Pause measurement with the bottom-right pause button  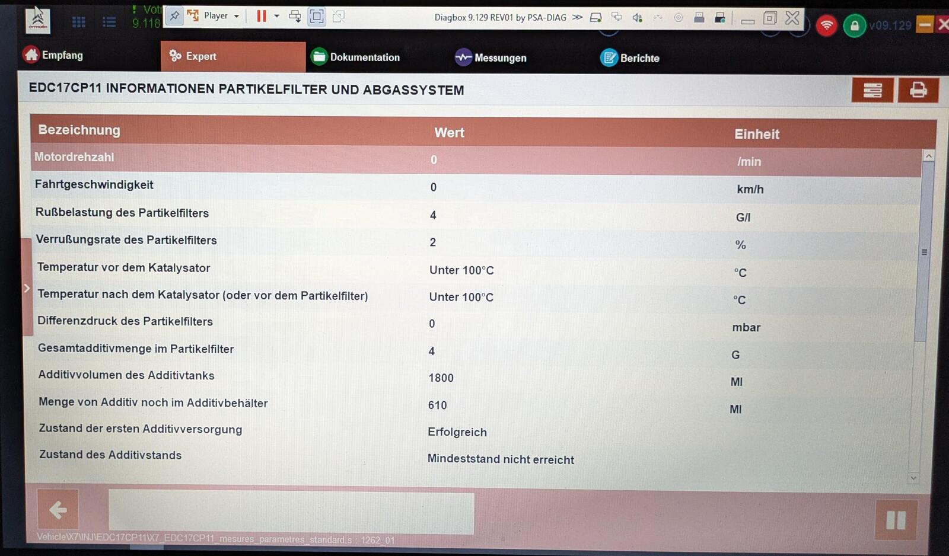(896, 520)
